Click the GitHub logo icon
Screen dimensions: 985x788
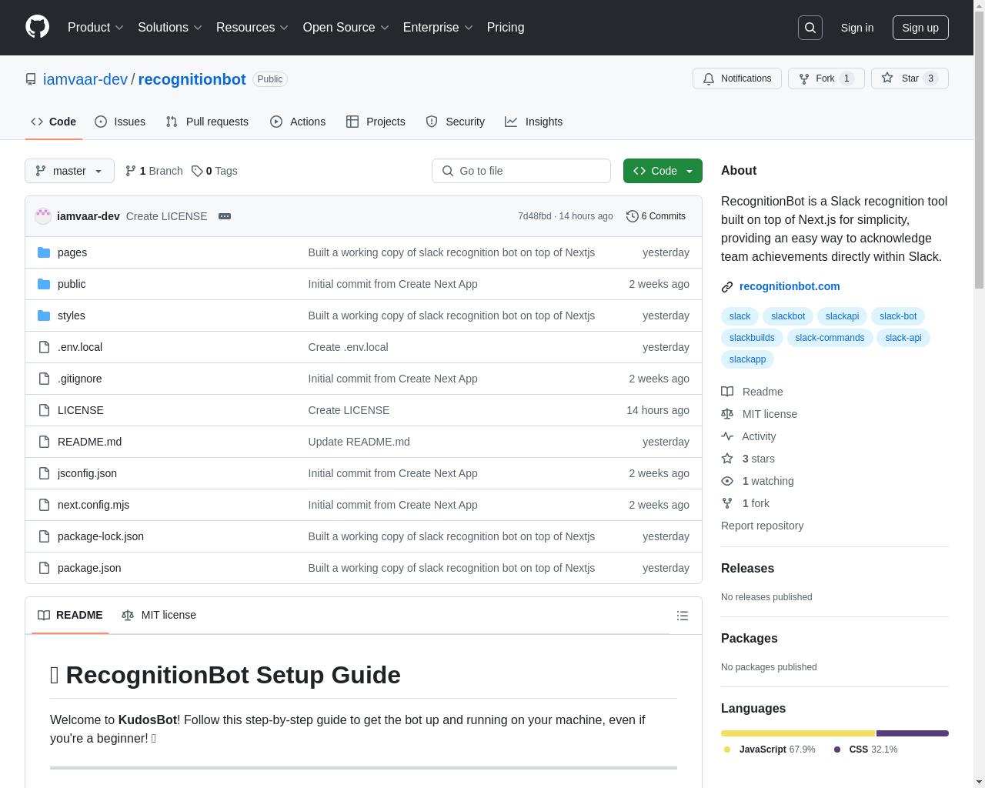click(x=37, y=27)
